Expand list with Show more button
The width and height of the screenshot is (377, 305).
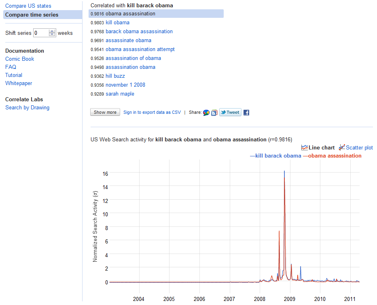105,112
